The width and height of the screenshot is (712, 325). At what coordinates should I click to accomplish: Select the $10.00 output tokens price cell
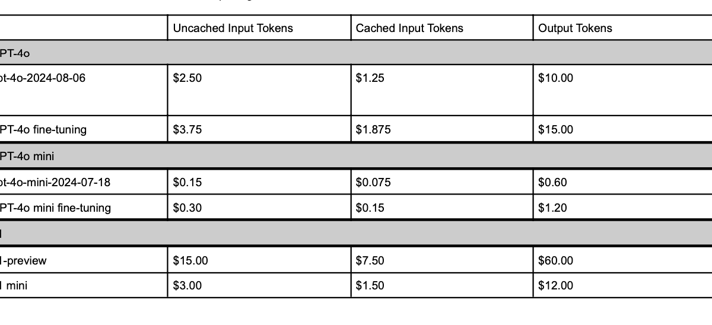pos(556,78)
